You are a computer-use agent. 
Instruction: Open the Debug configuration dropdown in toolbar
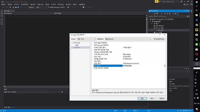point(32,7)
